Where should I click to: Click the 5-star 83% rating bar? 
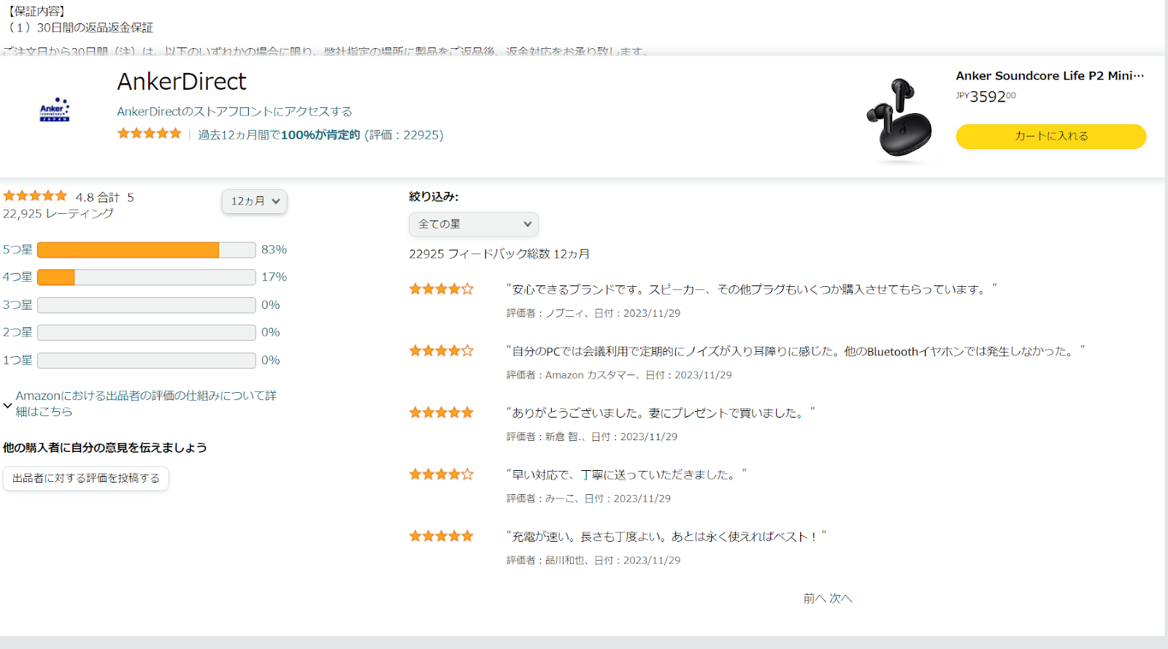(146, 250)
